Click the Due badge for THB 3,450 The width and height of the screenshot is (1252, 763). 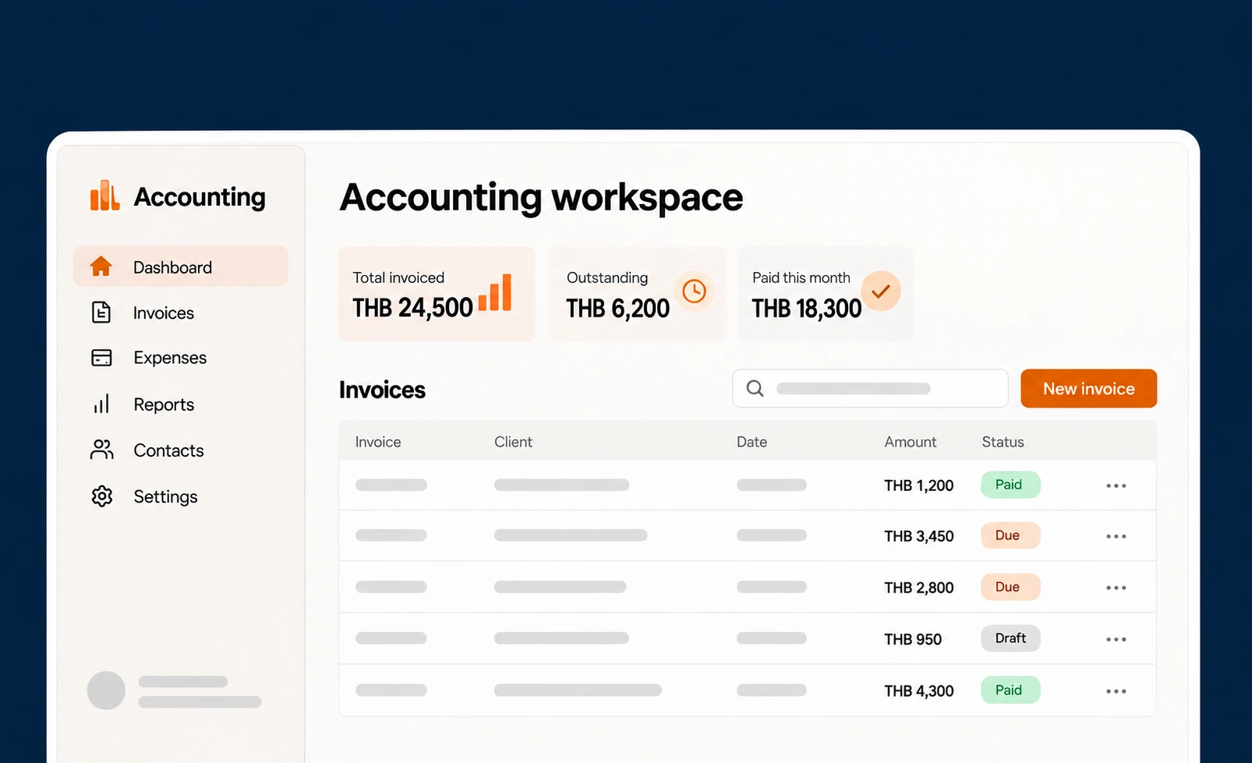point(1010,535)
